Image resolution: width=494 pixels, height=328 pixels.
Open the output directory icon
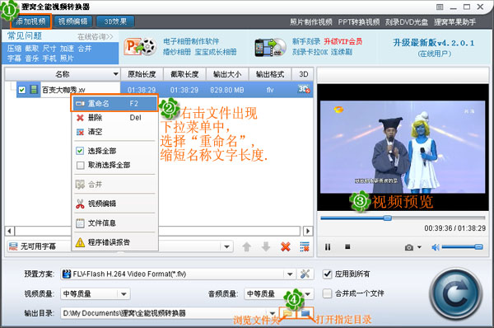point(305,313)
